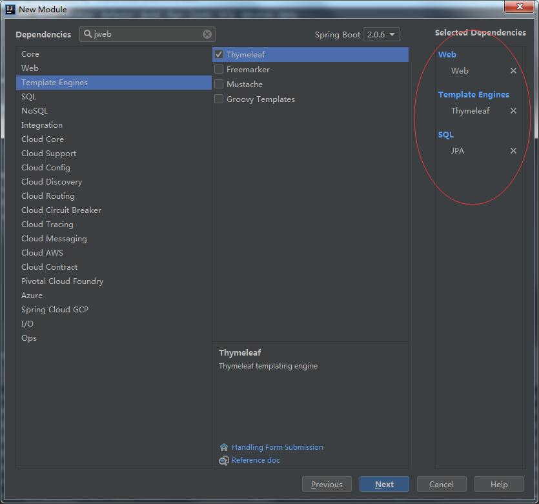Select Cloud Contract category
The height and width of the screenshot is (504, 539).
[x=114, y=267]
